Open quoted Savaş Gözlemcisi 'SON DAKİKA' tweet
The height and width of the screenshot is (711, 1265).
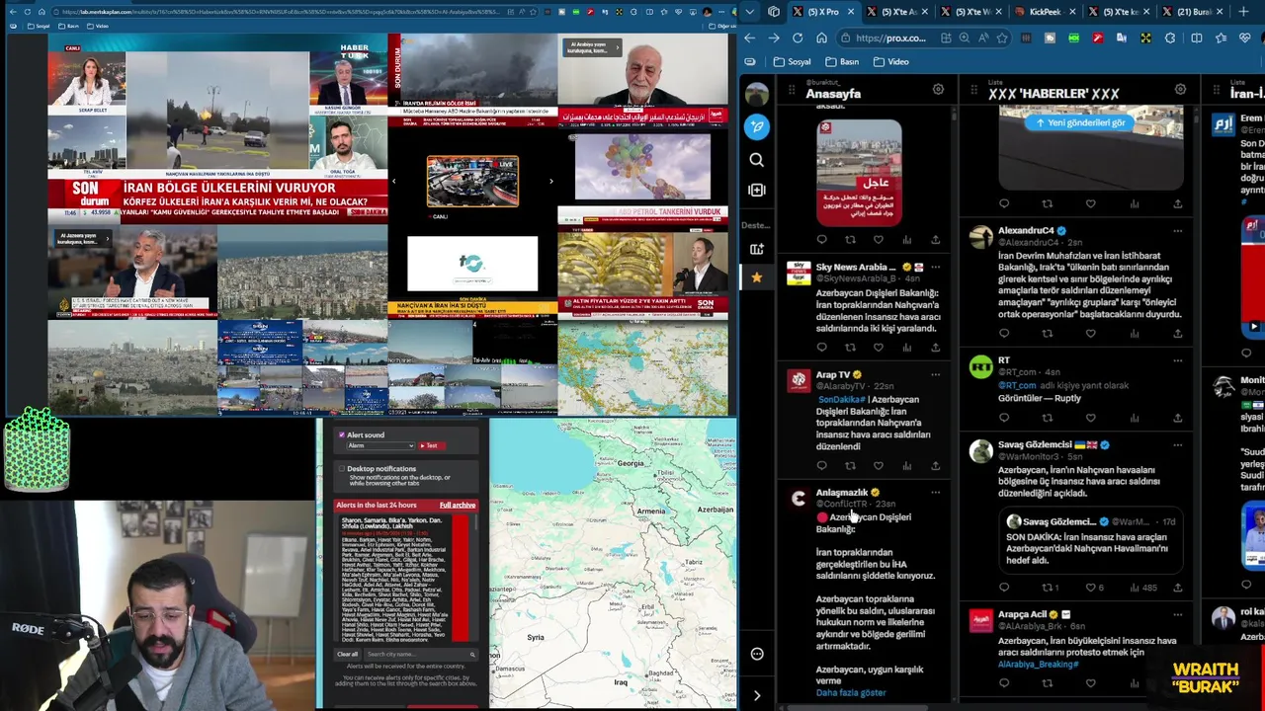click(1090, 542)
